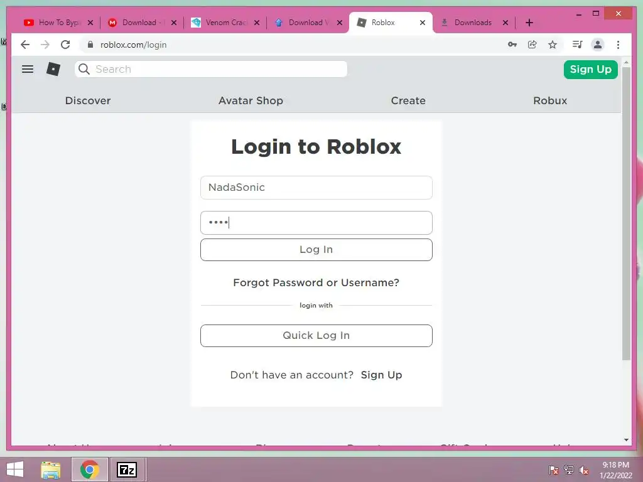
Task: Open the Avatar Shop section
Action: [251, 100]
